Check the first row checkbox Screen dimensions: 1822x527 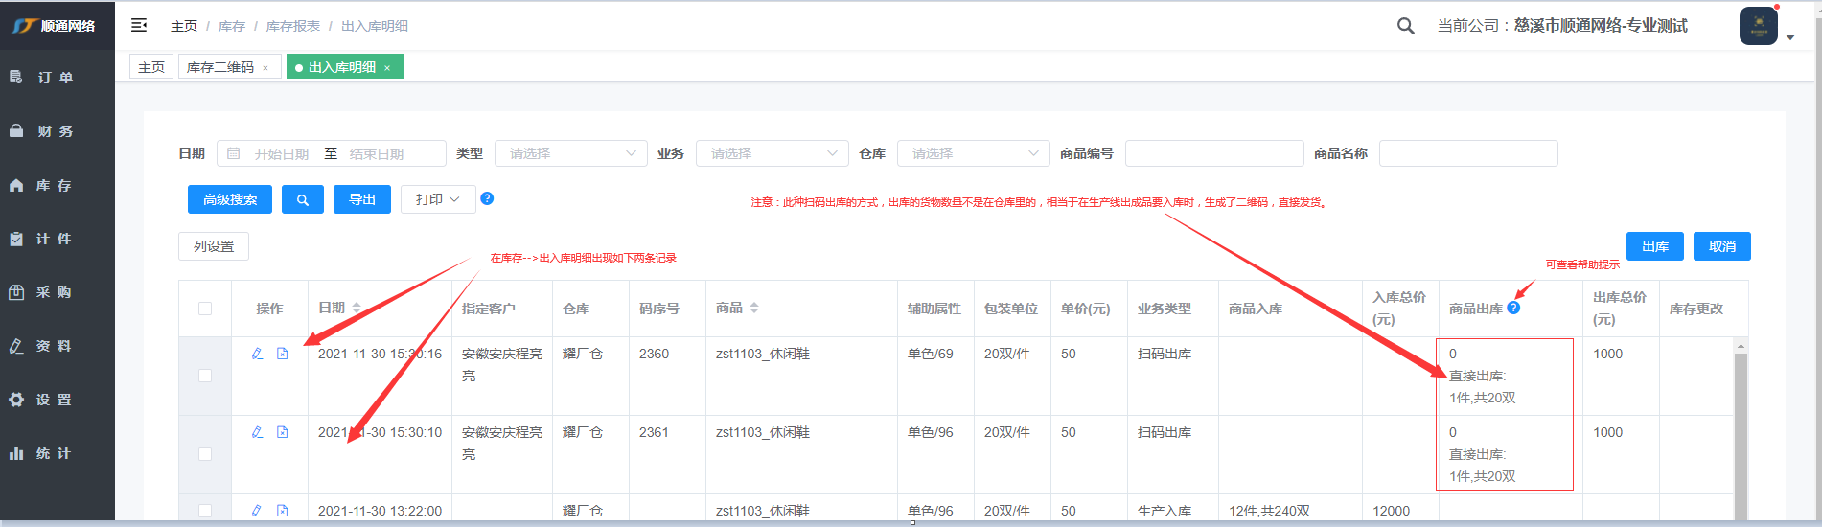pyautogui.click(x=205, y=376)
